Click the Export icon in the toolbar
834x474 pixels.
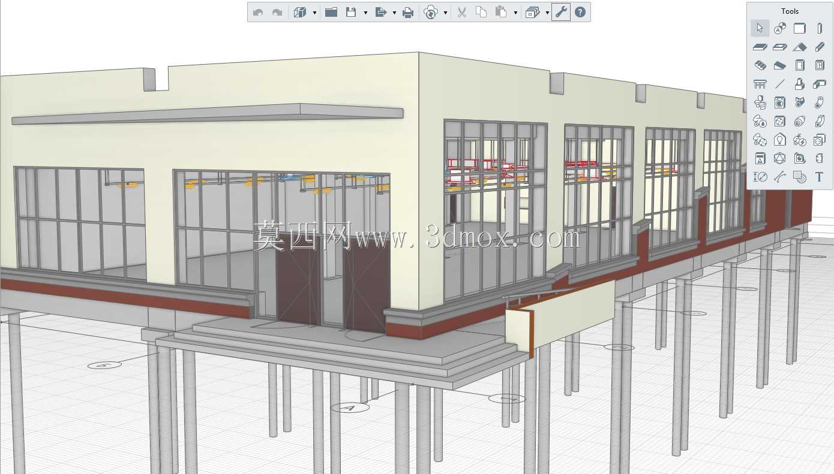coord(380,12)
